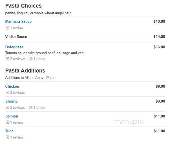This screenshot has height=145, width=179.
Task: Click the review star icon under Bolognese
Action: 7,59
